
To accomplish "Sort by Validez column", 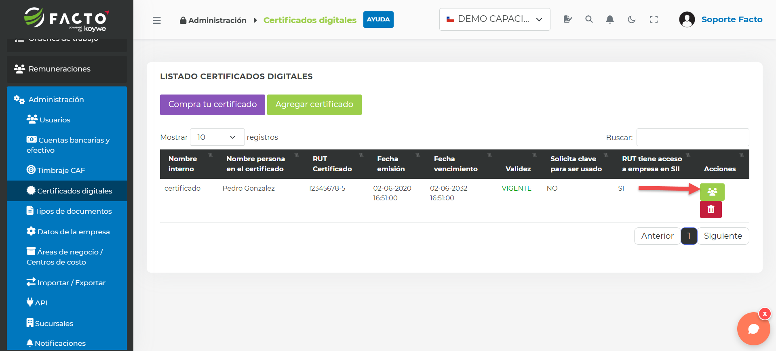I will tap(519, 164).
